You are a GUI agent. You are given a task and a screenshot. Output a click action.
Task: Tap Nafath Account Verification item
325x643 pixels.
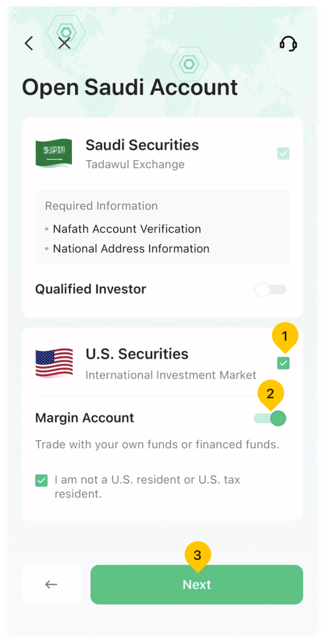[127, 229]
